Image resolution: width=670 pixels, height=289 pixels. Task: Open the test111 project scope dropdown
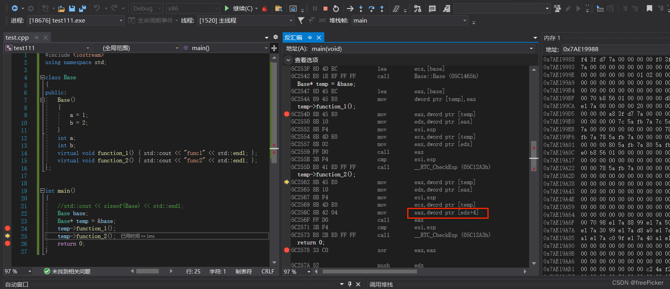[x=47, y=48]
